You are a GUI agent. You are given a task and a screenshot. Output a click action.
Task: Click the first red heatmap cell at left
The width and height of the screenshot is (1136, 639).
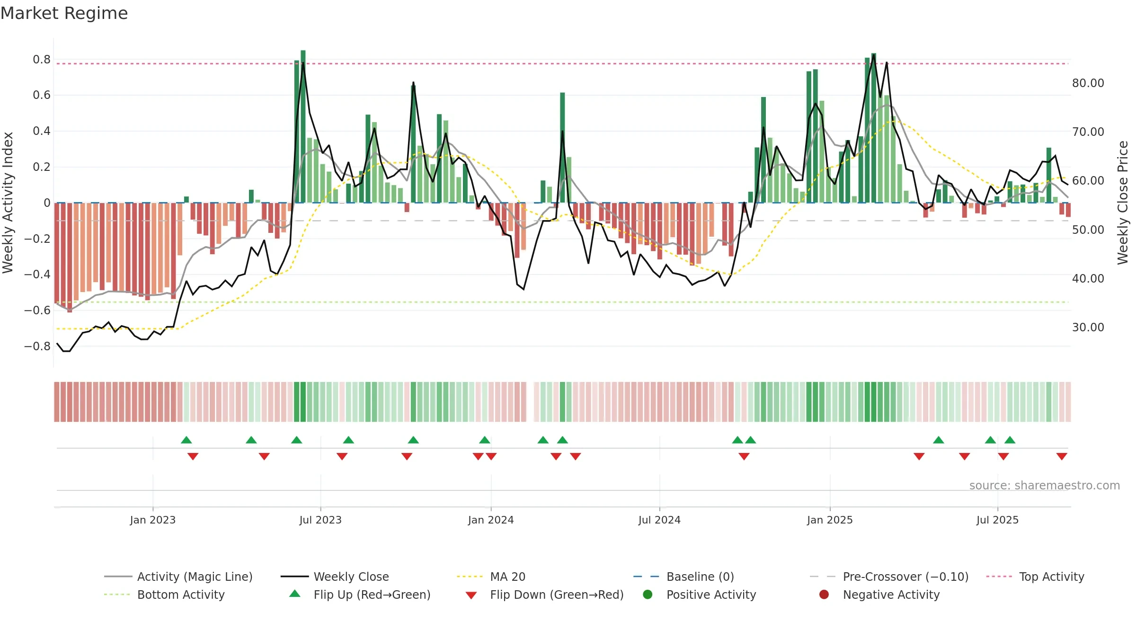pyautogui.click(x=57, y=402)
